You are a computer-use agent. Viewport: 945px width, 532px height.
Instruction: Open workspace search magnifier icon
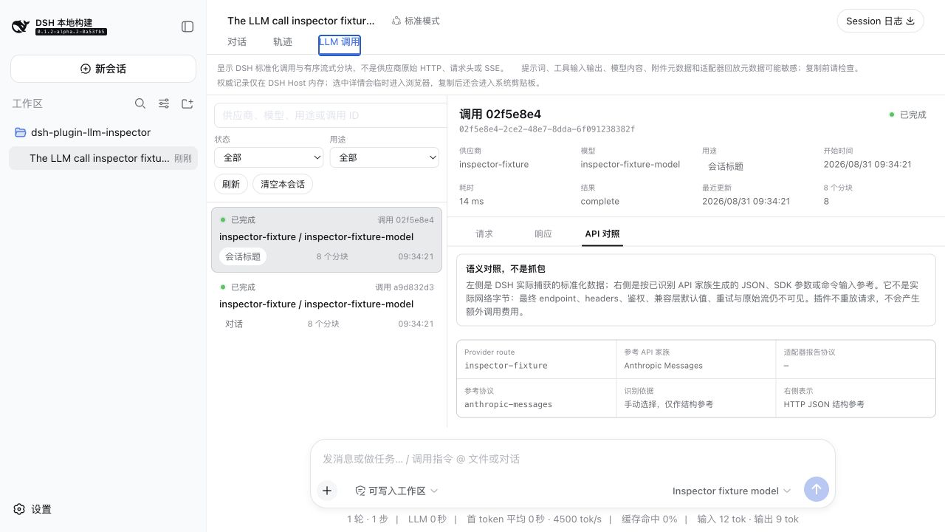(x=140, y=103)
